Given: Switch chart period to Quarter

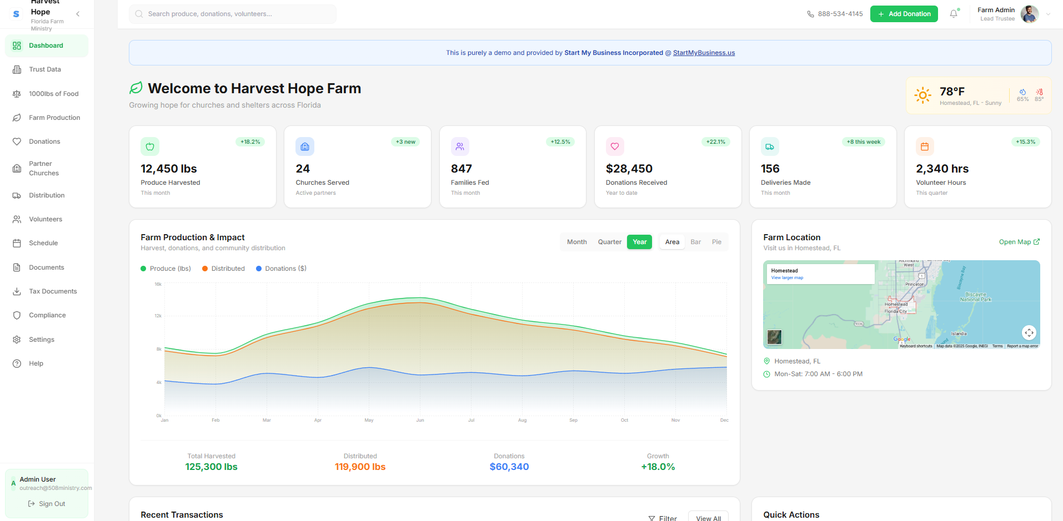Looking at the screenshot, I should [x=609, y=242].
